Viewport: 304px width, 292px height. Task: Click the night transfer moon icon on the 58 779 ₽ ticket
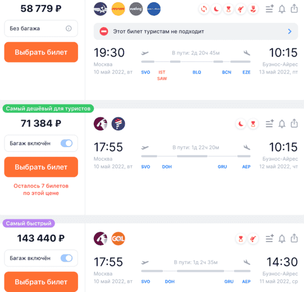pyautogui.click(x=216, y=9)
